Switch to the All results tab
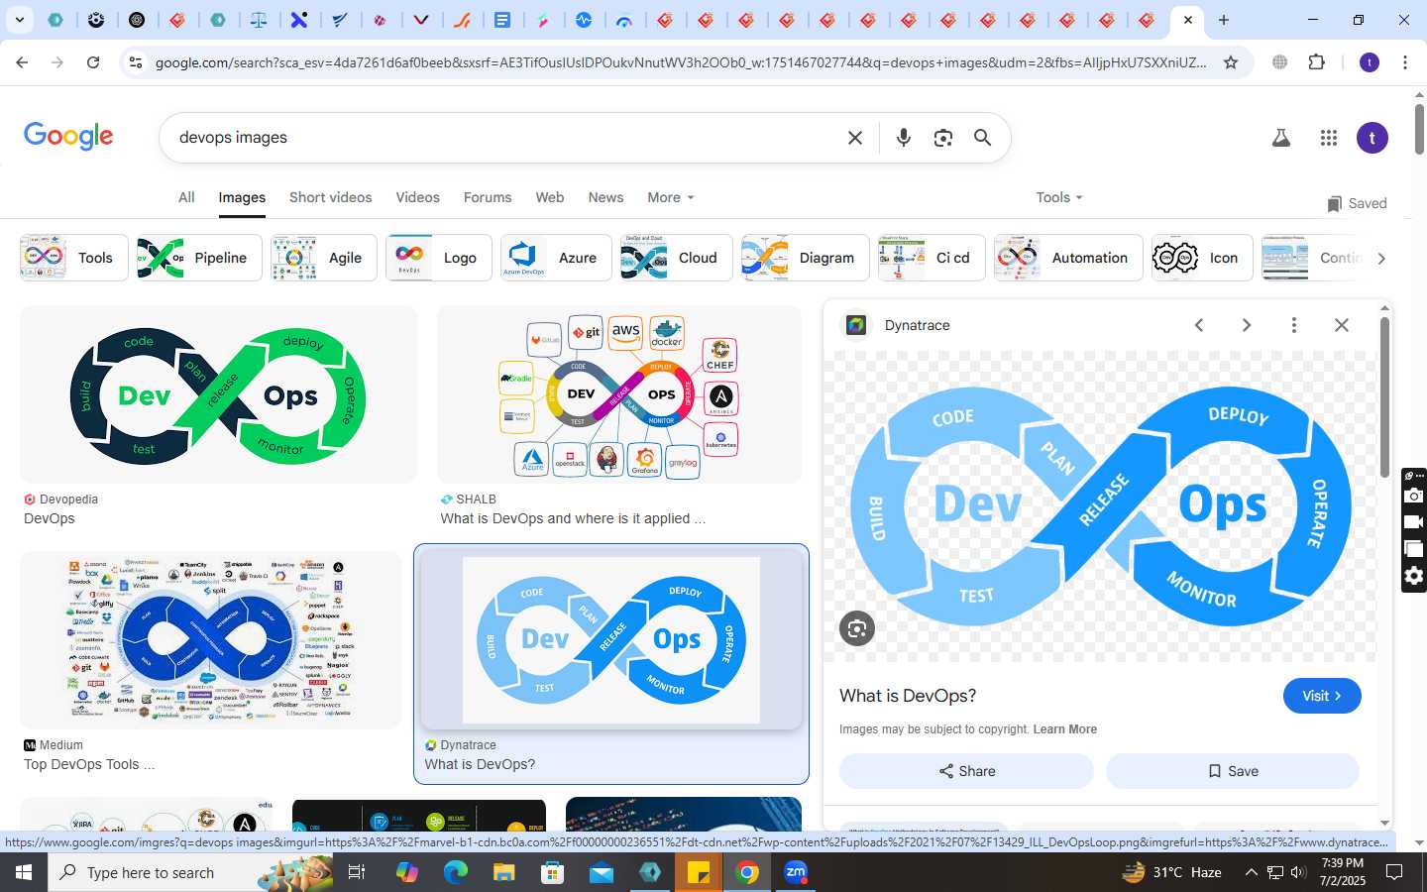This screenshot has height=892, width=1427. pyautogui.click(x=186, y=197)
